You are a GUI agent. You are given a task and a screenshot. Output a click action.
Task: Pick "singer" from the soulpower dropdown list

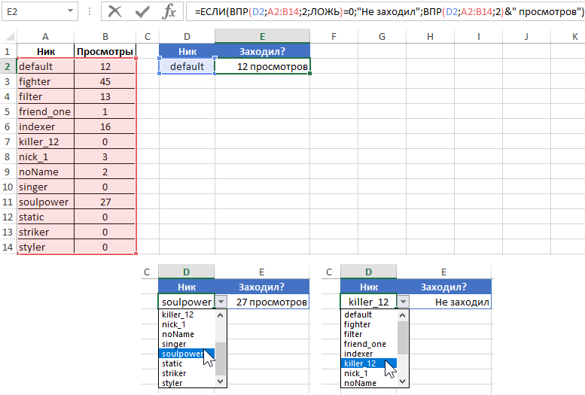[x=174, y=344]
